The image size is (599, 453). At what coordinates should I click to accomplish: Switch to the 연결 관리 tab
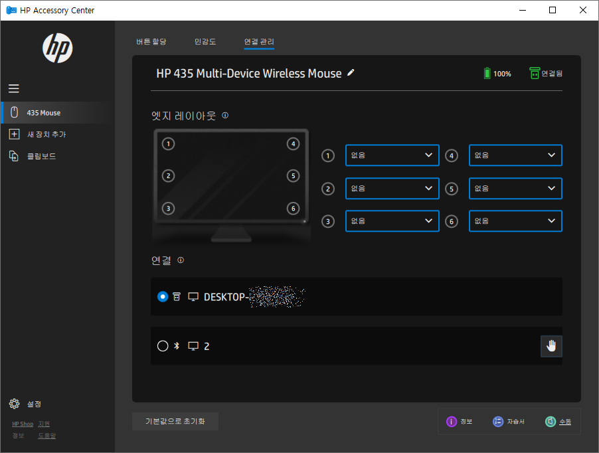pyautogui.click(x=259, y=42)
